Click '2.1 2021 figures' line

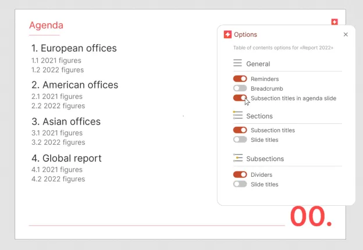[57, 96]
